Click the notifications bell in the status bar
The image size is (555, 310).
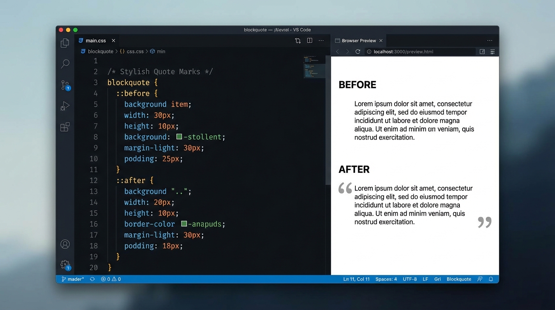pyautogui.click(x=490, y=279)
